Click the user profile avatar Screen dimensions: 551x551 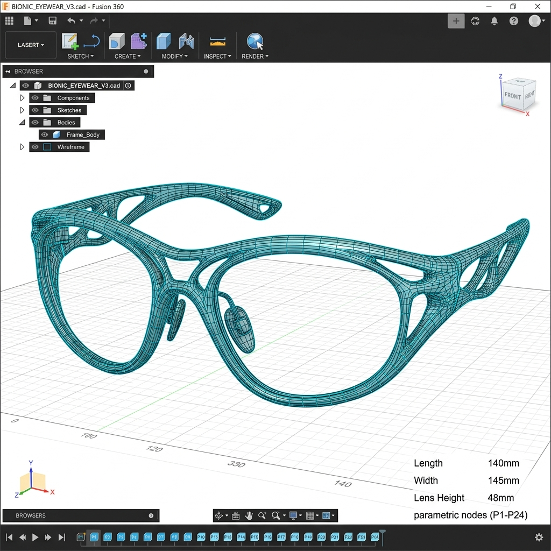[534, 21]
